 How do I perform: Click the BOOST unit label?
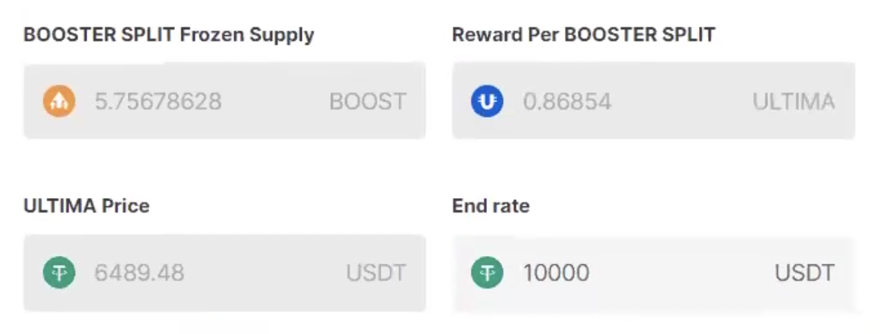click(367, 101)
